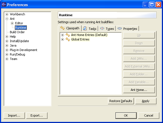Expand the Team tree node
163x123 pixels.
point(7,59)
